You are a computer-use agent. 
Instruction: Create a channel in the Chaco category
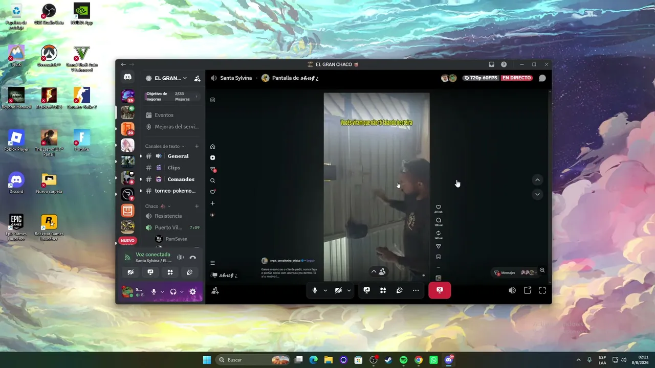[196, 206]
